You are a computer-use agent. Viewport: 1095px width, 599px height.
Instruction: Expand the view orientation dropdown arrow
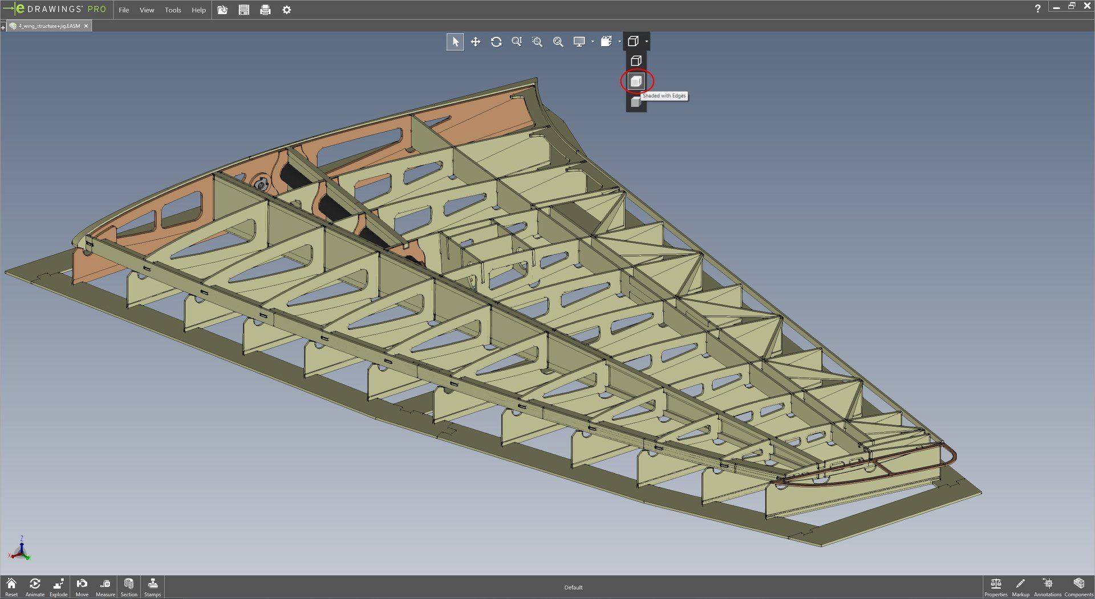pos(619,42)
